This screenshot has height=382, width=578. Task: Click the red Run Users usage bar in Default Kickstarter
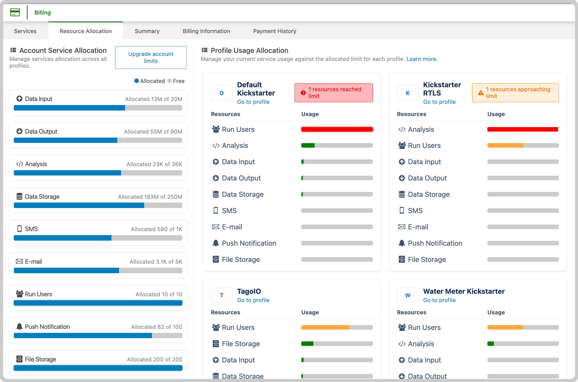coord(337,129)
